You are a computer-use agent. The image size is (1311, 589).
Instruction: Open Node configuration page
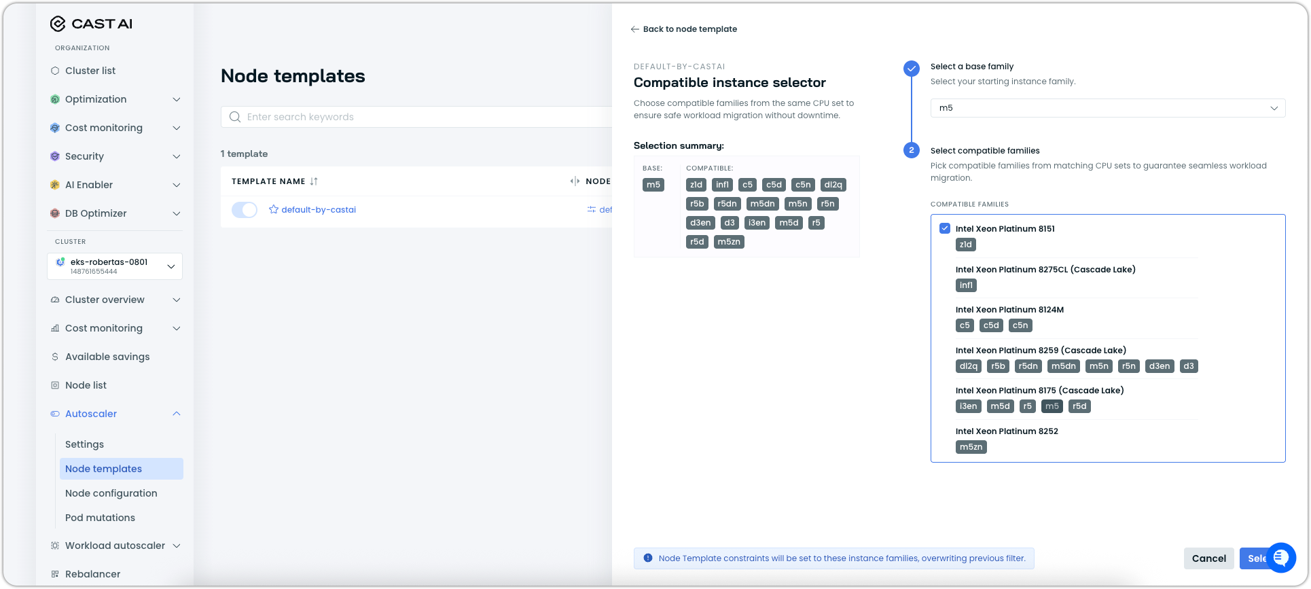click(111, 493)
